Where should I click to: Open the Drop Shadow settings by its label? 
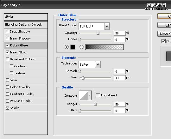tap(20, 32)
